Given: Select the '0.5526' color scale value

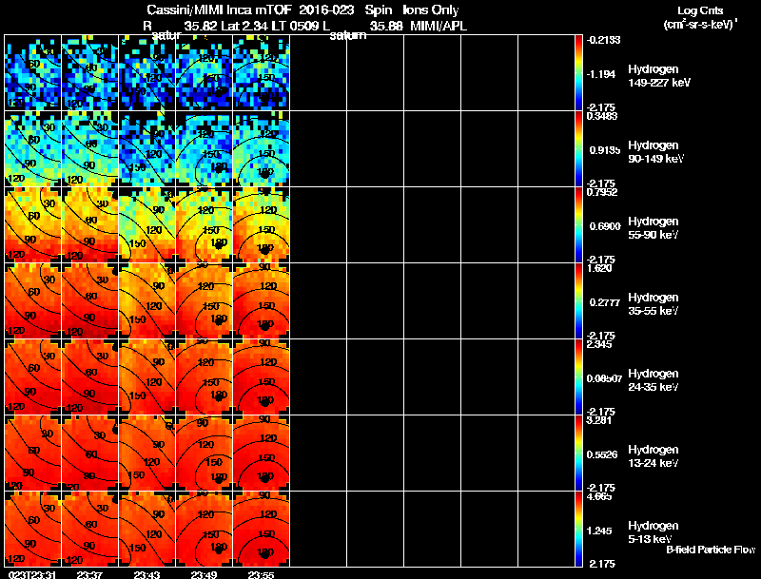Looking at the screenshot, I should (602, 454).
